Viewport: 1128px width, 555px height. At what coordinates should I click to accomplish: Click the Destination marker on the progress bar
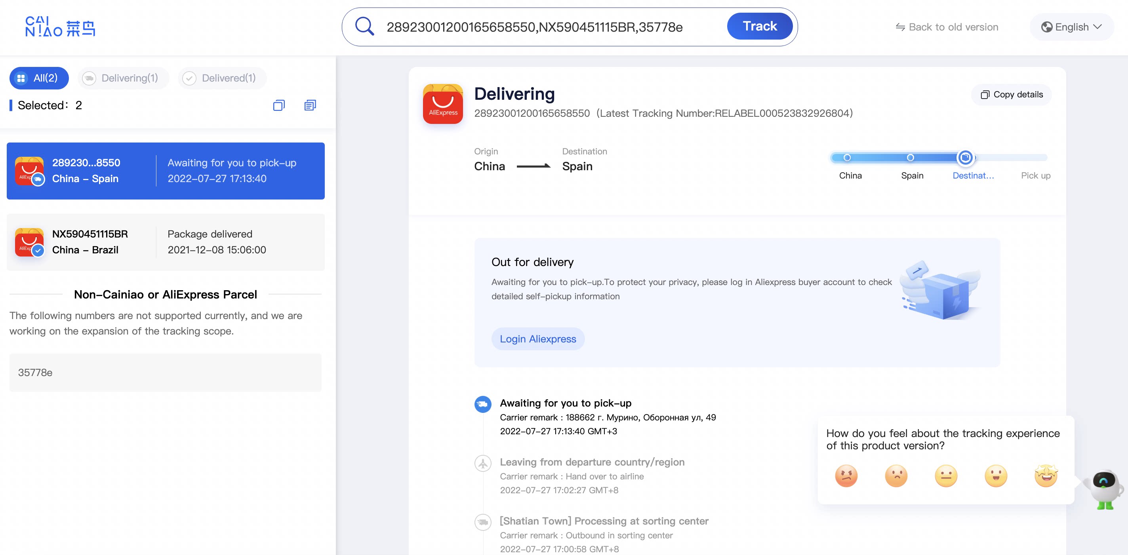(x=965, y=158)
